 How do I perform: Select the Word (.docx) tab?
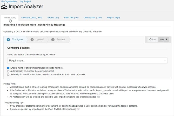click(x=10, y=17)
